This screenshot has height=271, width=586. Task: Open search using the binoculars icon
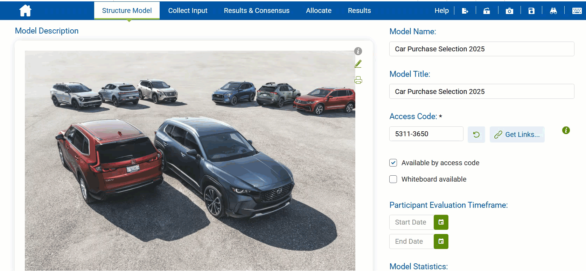(553, 11)
